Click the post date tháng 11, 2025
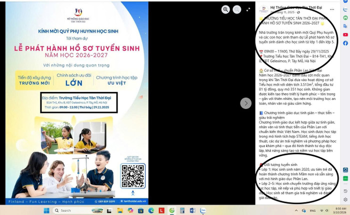 [x=282, y=12]
